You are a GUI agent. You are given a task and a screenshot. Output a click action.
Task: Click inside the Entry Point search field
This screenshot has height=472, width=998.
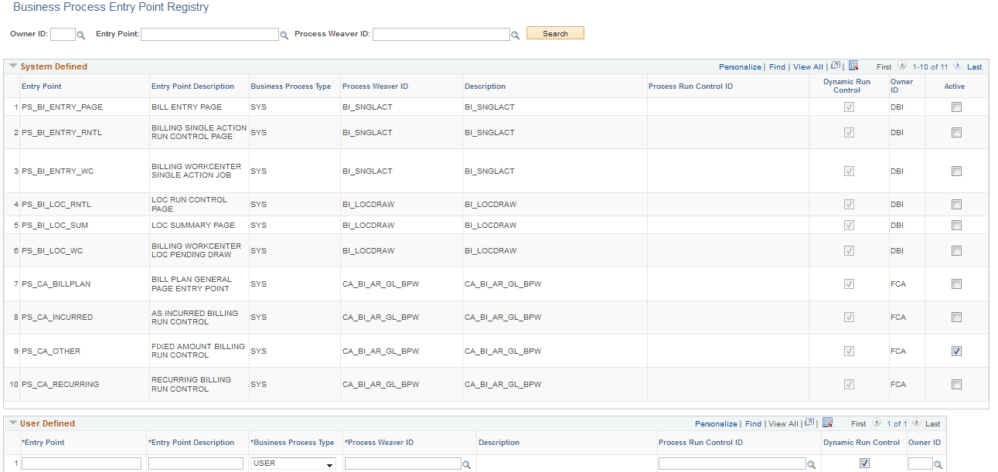coord(209,34)
